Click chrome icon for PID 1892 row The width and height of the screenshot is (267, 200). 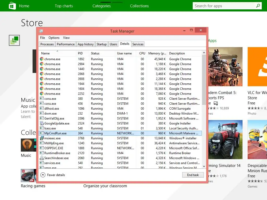click(41, 59)
